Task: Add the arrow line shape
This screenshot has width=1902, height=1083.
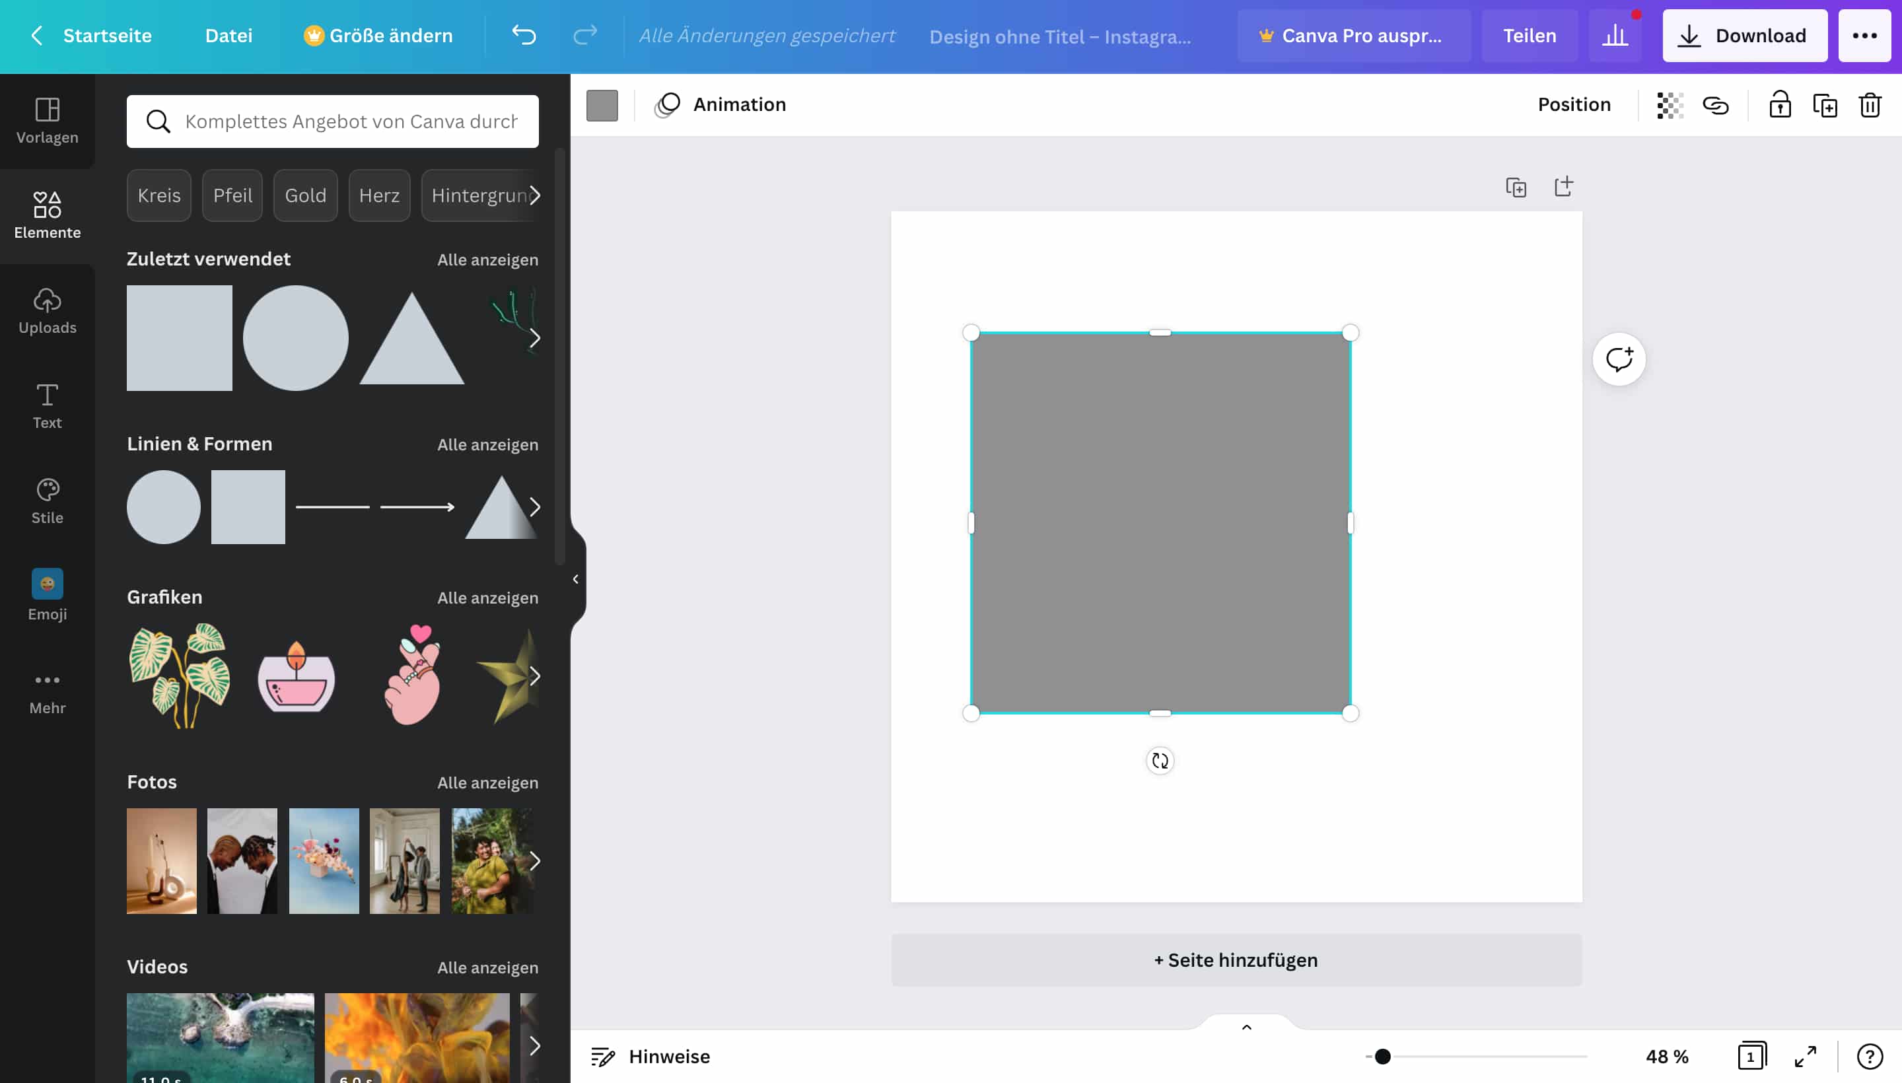Action: pos(417,507)
